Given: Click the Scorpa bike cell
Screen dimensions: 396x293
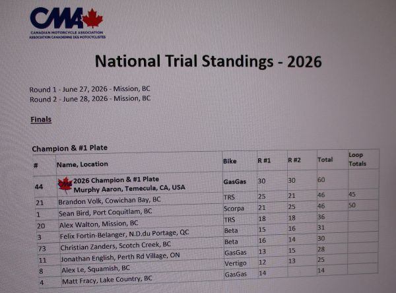Looking at the screenshot, I should pyautogui.click(x=234, y=209).
